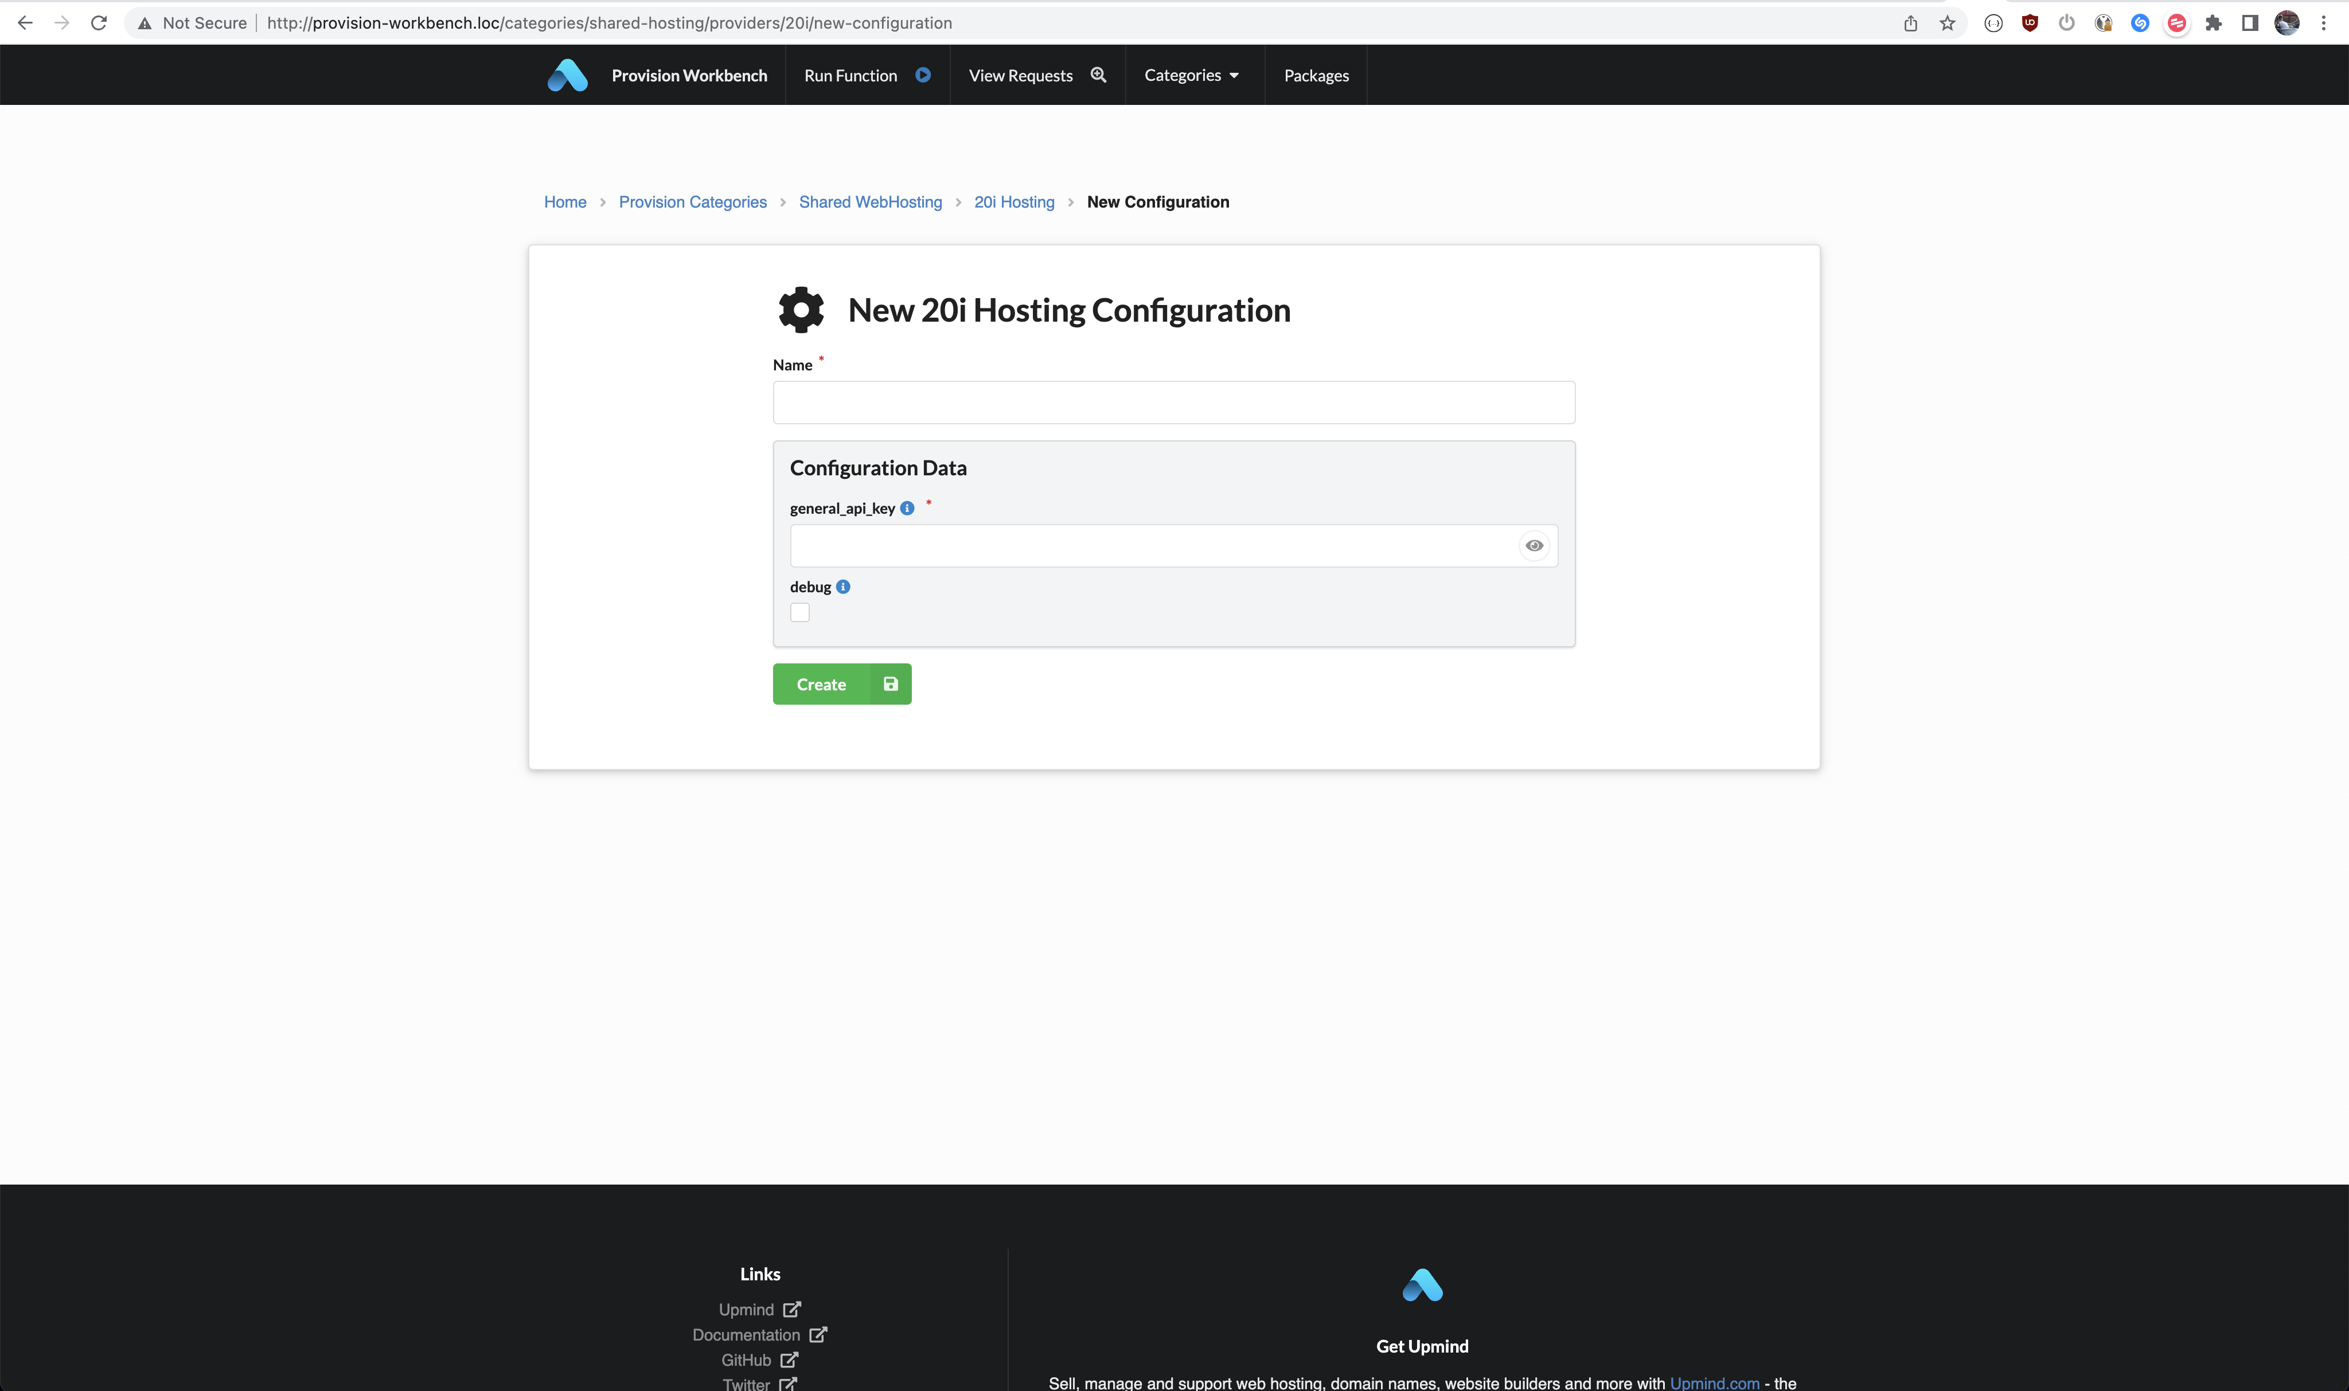The width and height of the screenshot is (2349, 1391).
Task: Go to 20i Hosting breadcrumb
Action: pyautogui.click(x=1014, y=201)
